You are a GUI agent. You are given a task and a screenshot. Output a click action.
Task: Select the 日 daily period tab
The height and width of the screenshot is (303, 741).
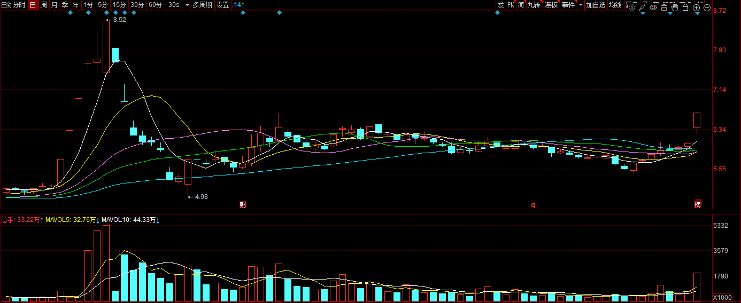click(33, 5)
